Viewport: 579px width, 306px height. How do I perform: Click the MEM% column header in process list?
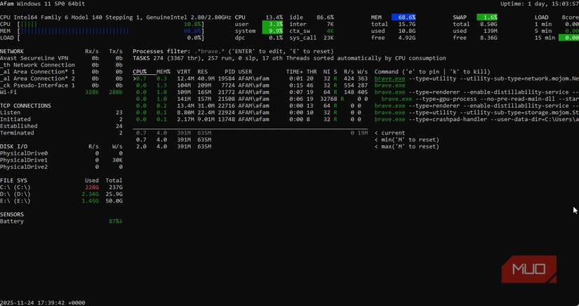click(x=164, y=72)
